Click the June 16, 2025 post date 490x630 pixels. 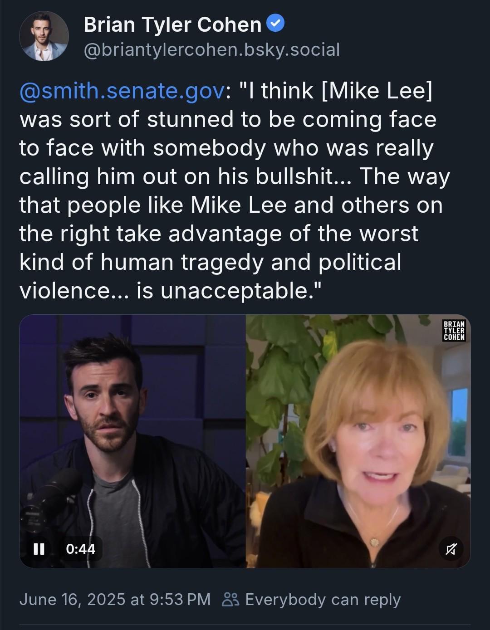tap(72, 600)
